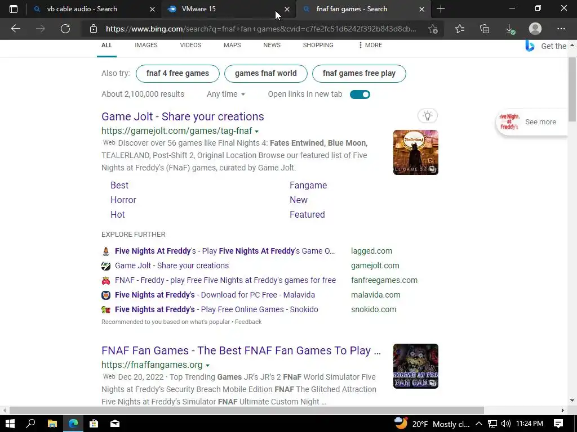577x432 pixels.
Task: Click the FNAF Fan Games thumbnail
Action: coord(415,366)
